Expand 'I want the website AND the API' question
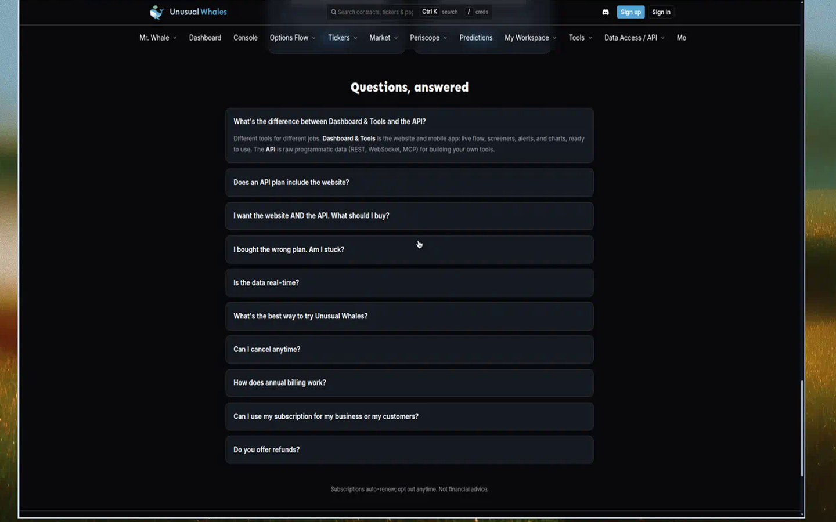 tap(409, 216)
